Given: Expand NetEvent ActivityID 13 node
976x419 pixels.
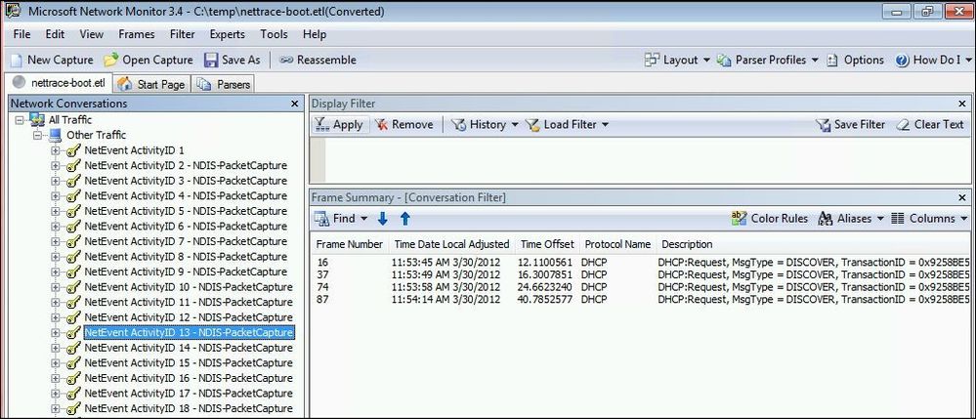Looking at the screenshot, I should 56,332.
